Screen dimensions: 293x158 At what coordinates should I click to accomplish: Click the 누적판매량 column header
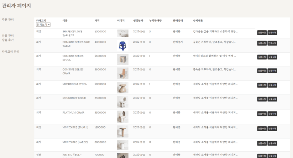155,21
